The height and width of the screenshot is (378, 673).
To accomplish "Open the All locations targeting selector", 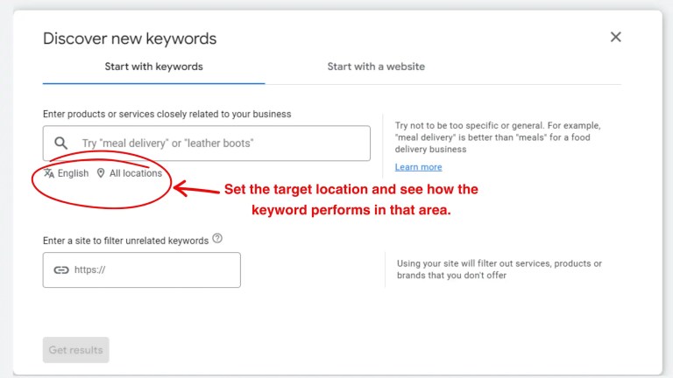I will [x=135, y=173].
